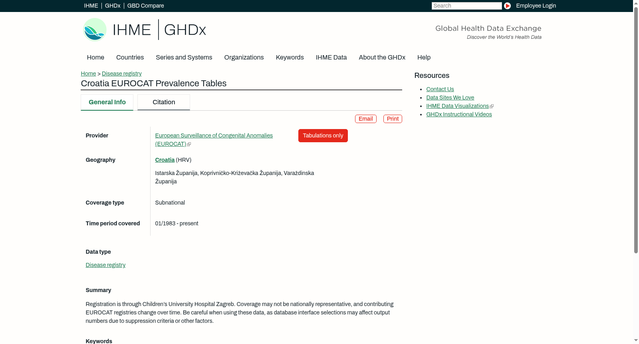Open the Help menu
Image resolution: width=639 pixels, height=344 pixels.
tap(424, 58)
